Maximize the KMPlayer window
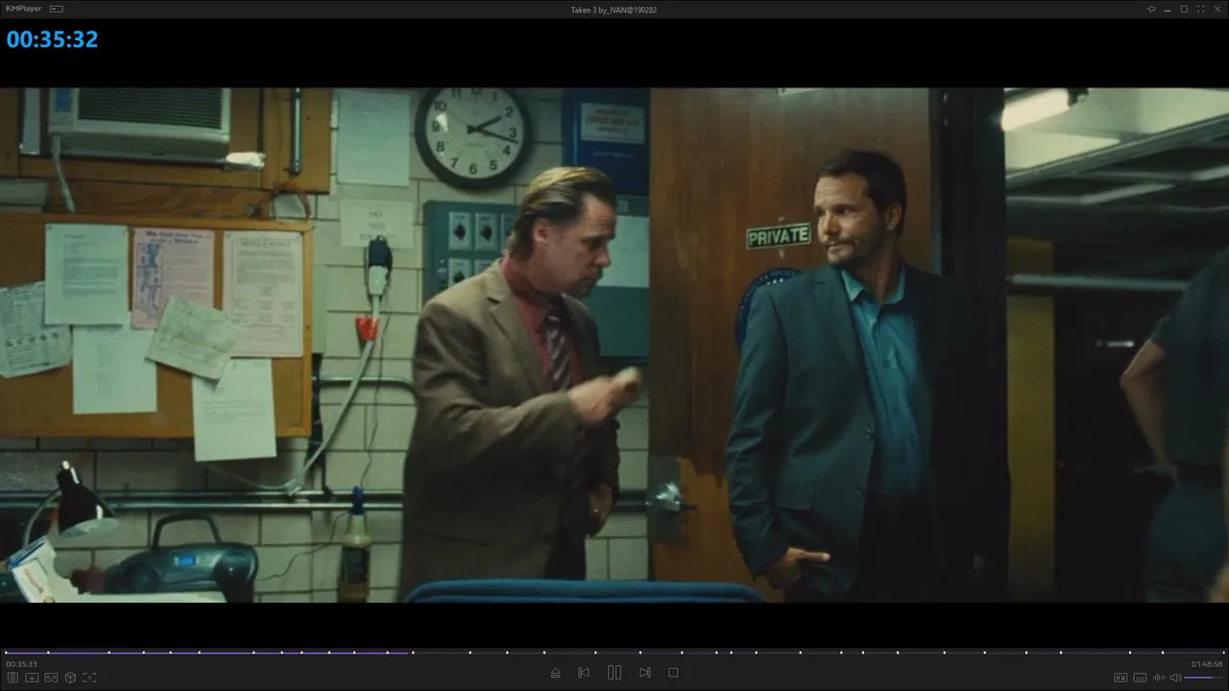The image size is (1229, 691). [1184, 9]
